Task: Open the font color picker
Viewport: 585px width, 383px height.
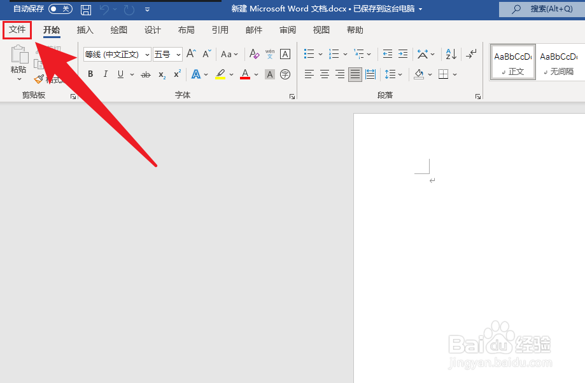Action: pyautogui.click(x=245, y=74)
